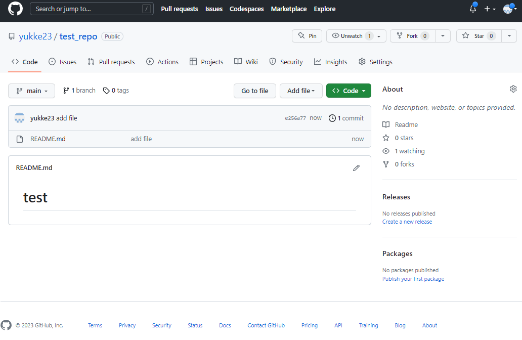Open the Releases heading link

click(x=396, y=197)
